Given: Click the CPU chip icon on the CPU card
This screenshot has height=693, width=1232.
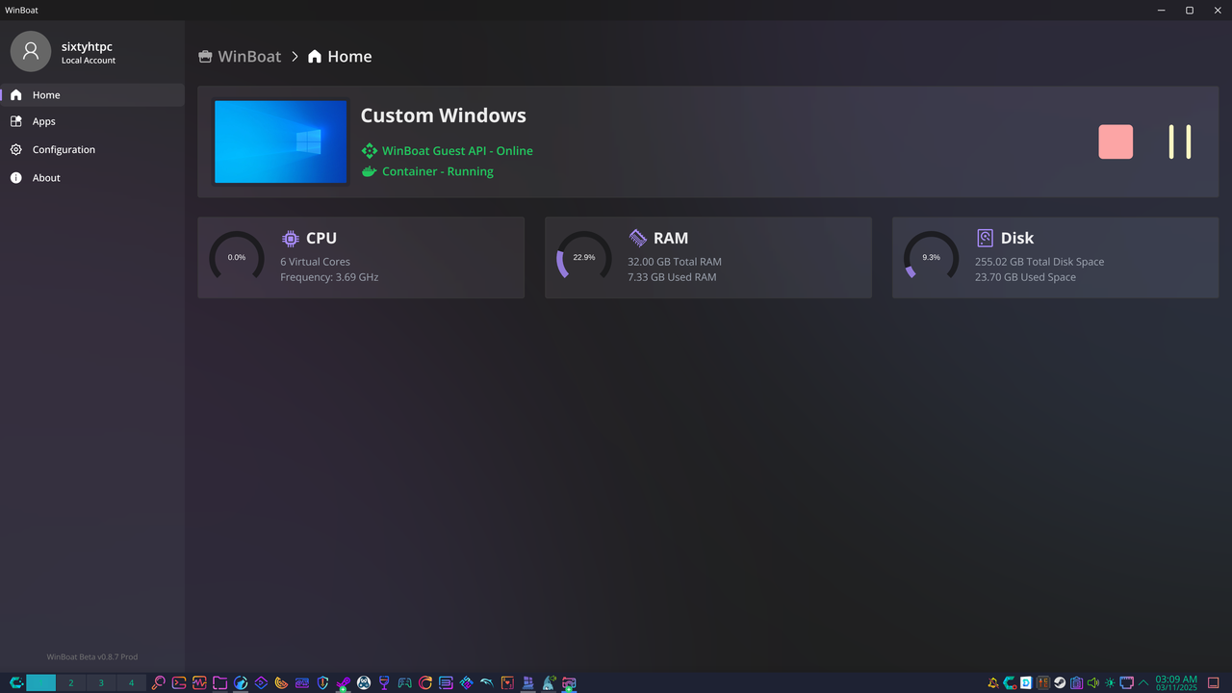Looking at the screenshot, I should pos(290,238).
